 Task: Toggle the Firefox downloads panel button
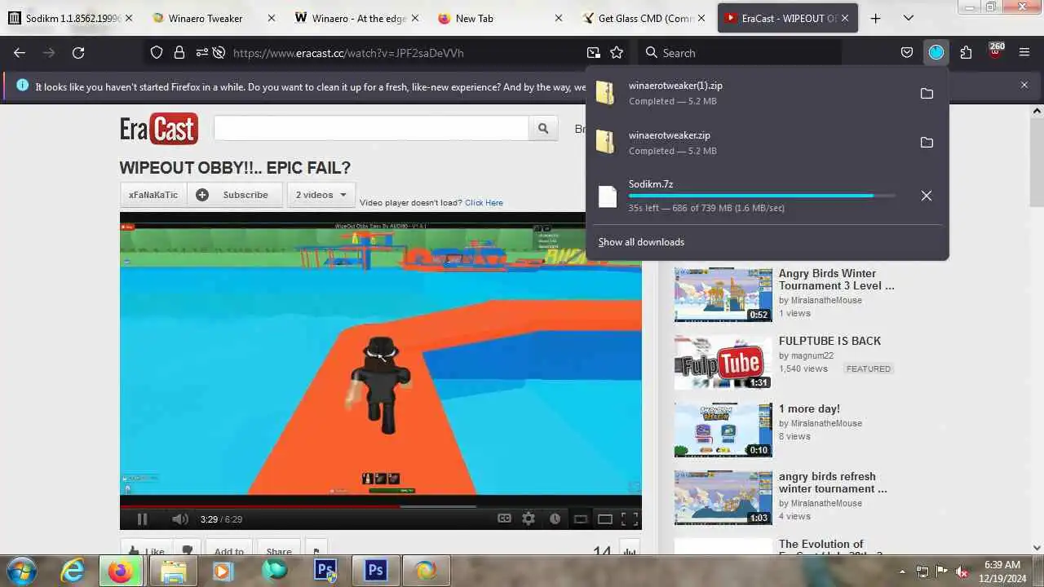pyautogui.click(x=936, y=52)
